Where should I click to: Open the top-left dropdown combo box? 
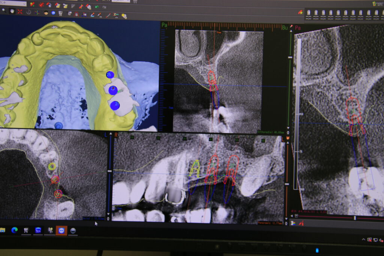pyautogui.click(x=13, y=3)
